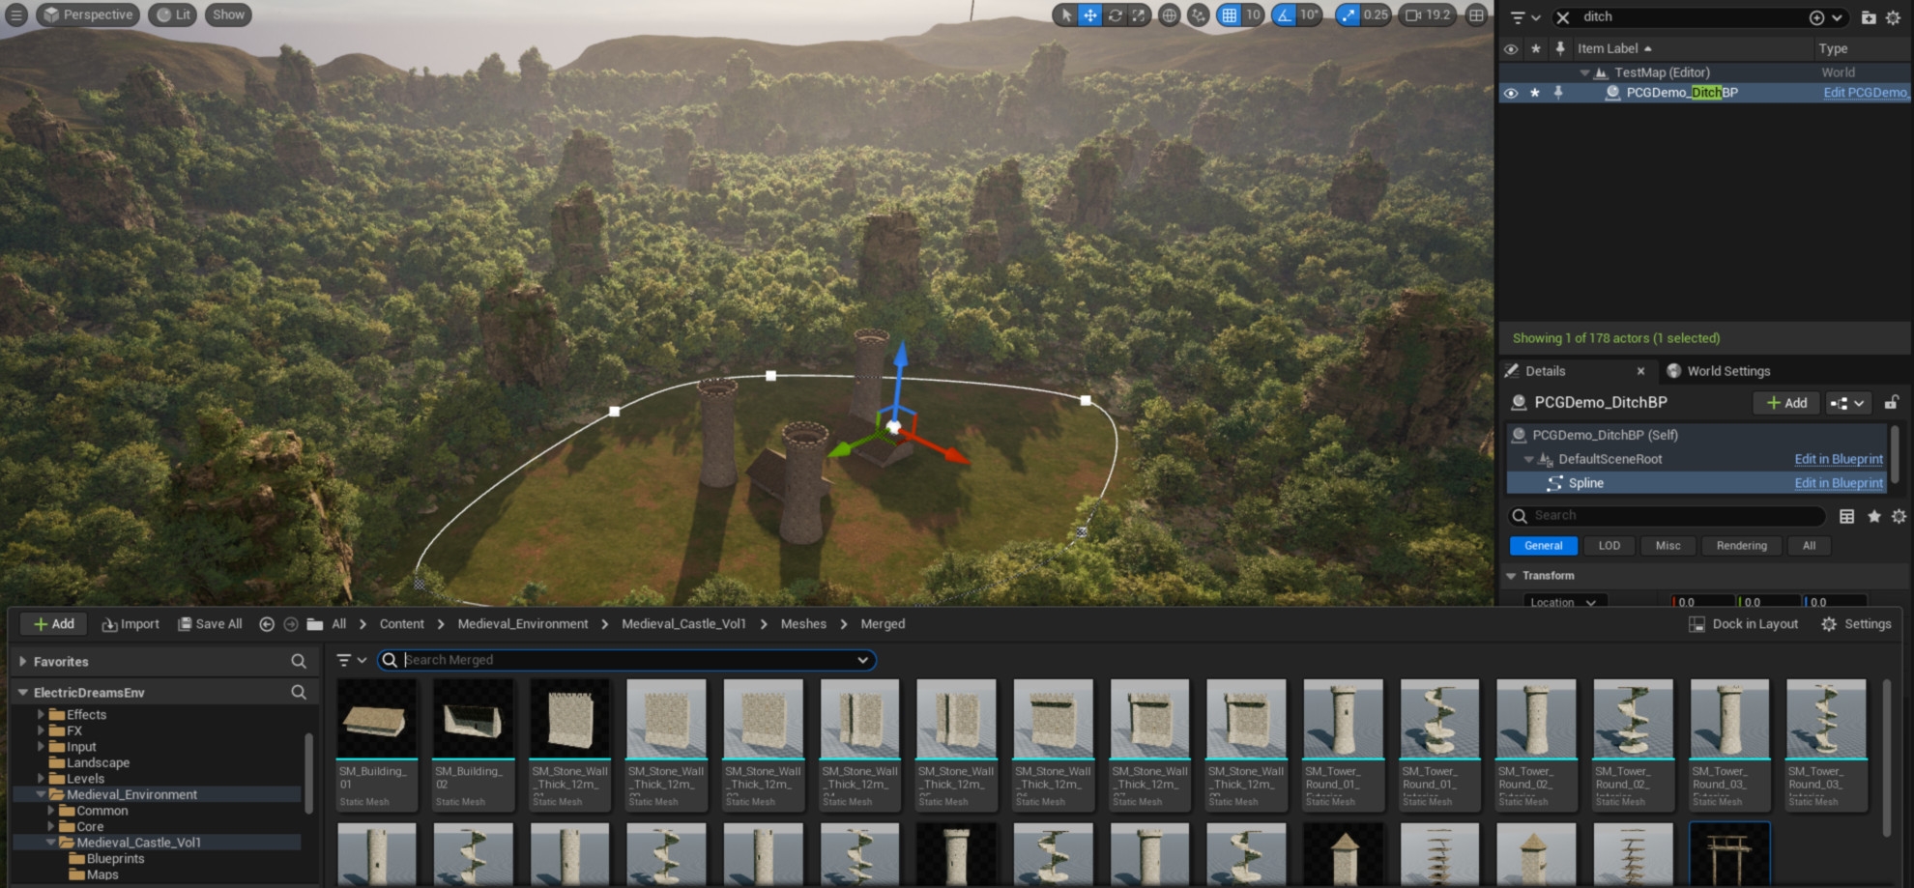Lock the PCGDemo_DitchBP actor details

(1891, 403)
